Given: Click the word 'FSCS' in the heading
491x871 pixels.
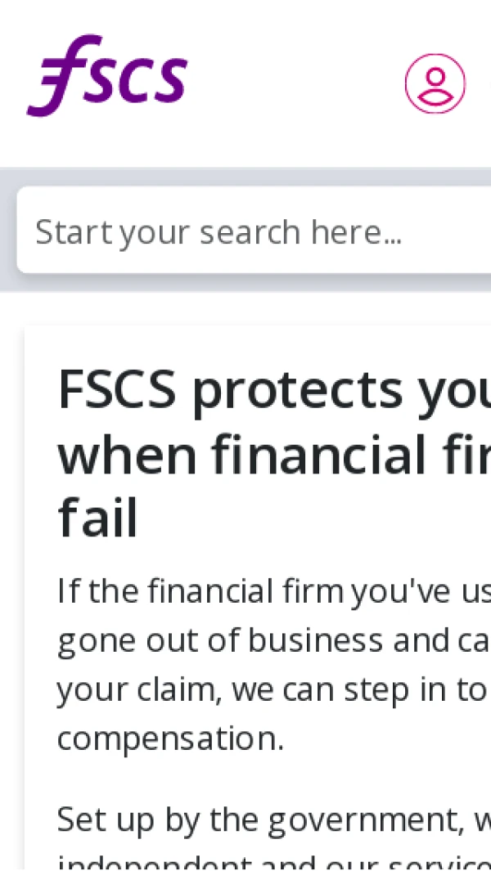Looking at the screenshot, I should pyautogui.click(x=117, y=389).
